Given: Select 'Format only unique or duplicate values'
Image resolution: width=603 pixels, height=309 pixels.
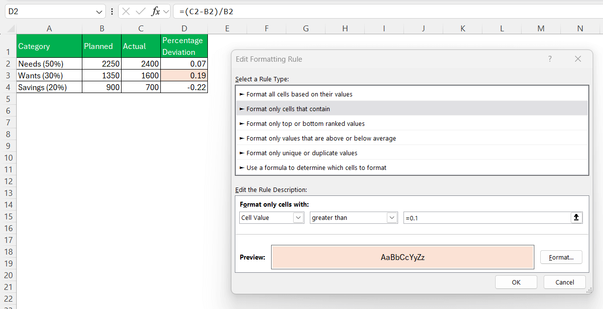Looking at the screenshot, I should point(412,153).
